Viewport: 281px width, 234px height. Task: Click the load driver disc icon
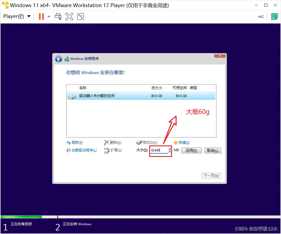coord(68,150)
